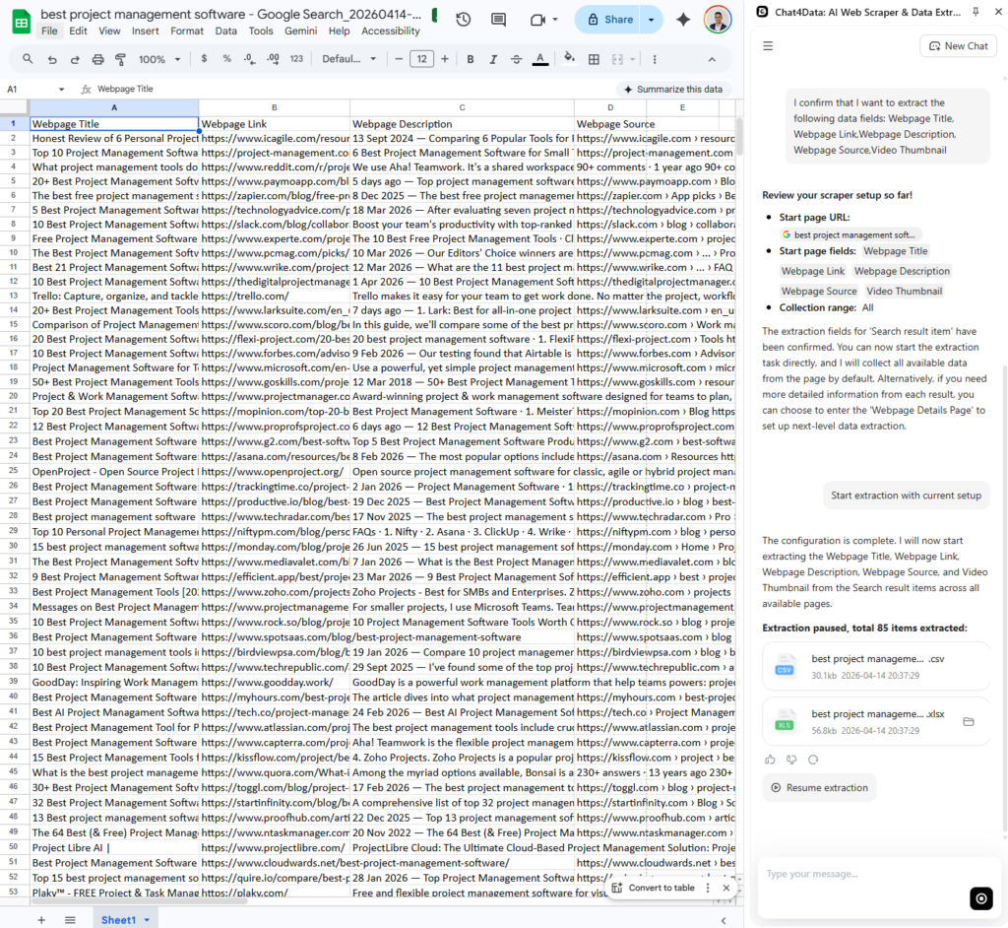The height and width of the screenshot is (928, 1008).
Task: Click the search menus magnifier icon
Action: click(x=28, y=59)
